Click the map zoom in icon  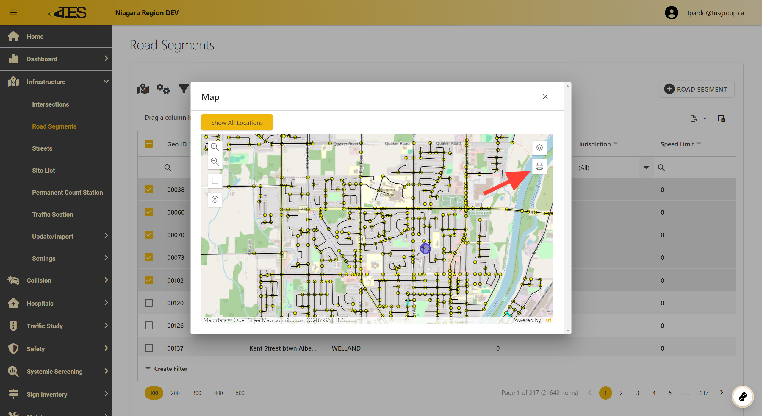(x=215, y=147)
